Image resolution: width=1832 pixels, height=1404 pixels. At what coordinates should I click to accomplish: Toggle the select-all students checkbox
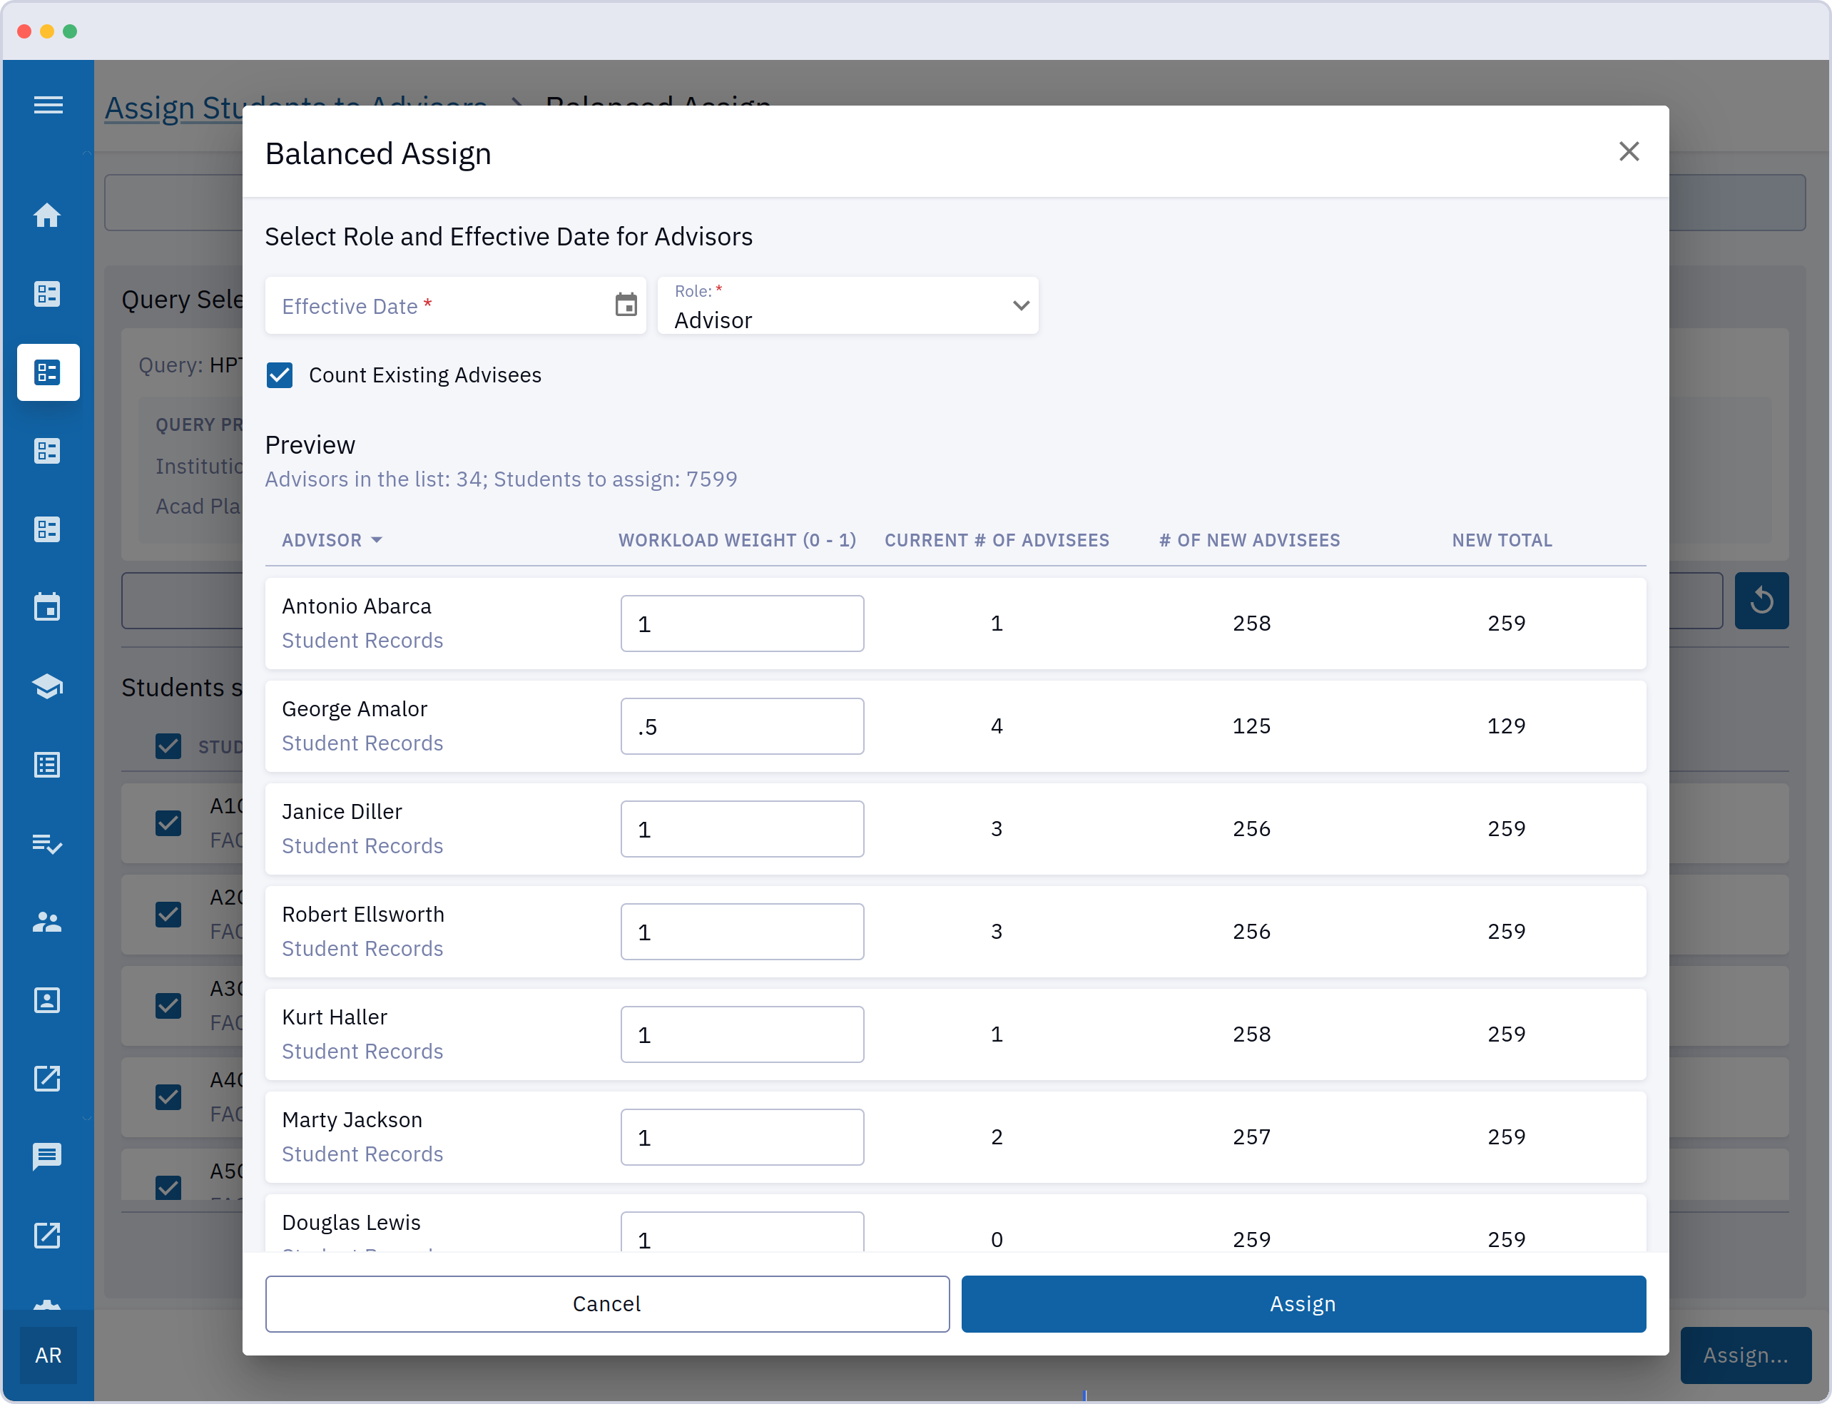169,746
